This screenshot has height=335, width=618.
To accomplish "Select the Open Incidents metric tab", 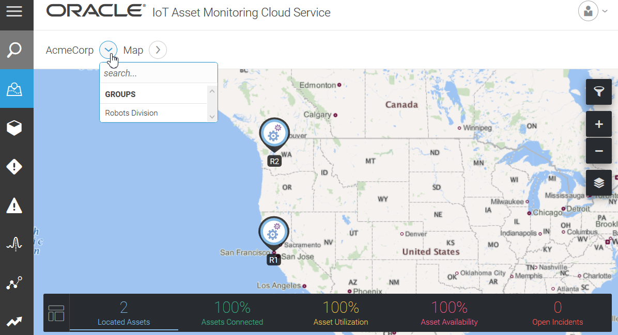I will click(x=558, y=313).
